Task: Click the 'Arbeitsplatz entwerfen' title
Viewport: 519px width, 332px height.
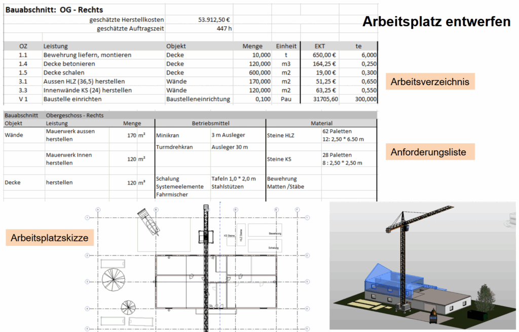Action: click(x=436, y=22)
